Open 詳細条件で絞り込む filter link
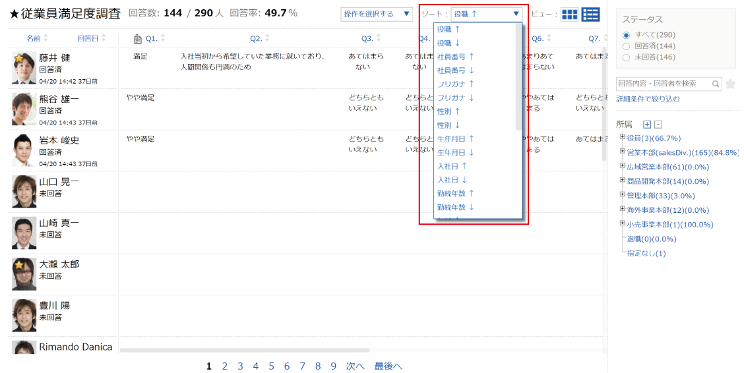 pyautogui.click(x=648, y=99)
